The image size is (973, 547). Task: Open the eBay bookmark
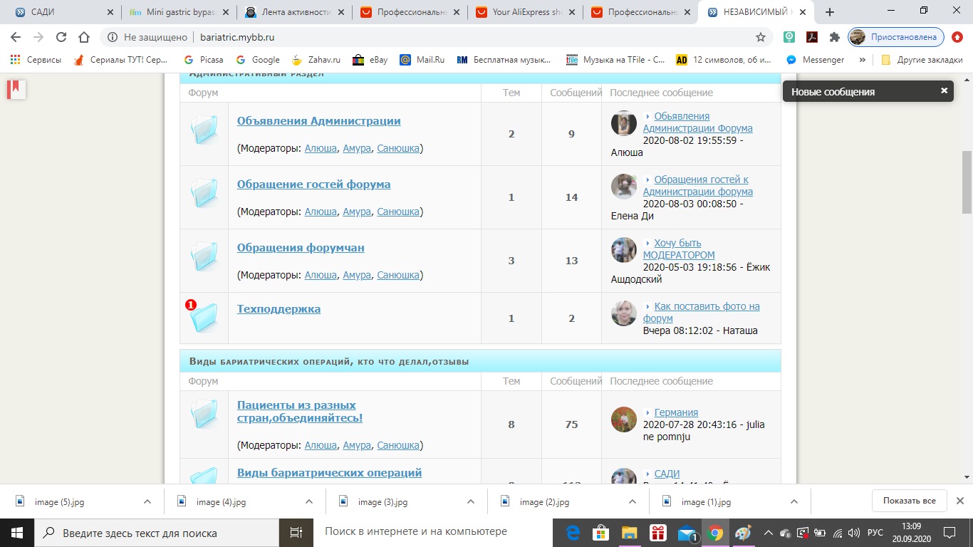(370, 60)
